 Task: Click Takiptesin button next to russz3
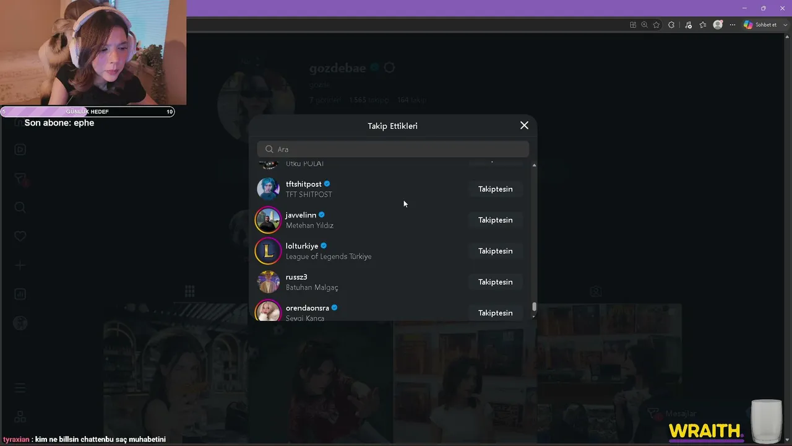[496, 282]
